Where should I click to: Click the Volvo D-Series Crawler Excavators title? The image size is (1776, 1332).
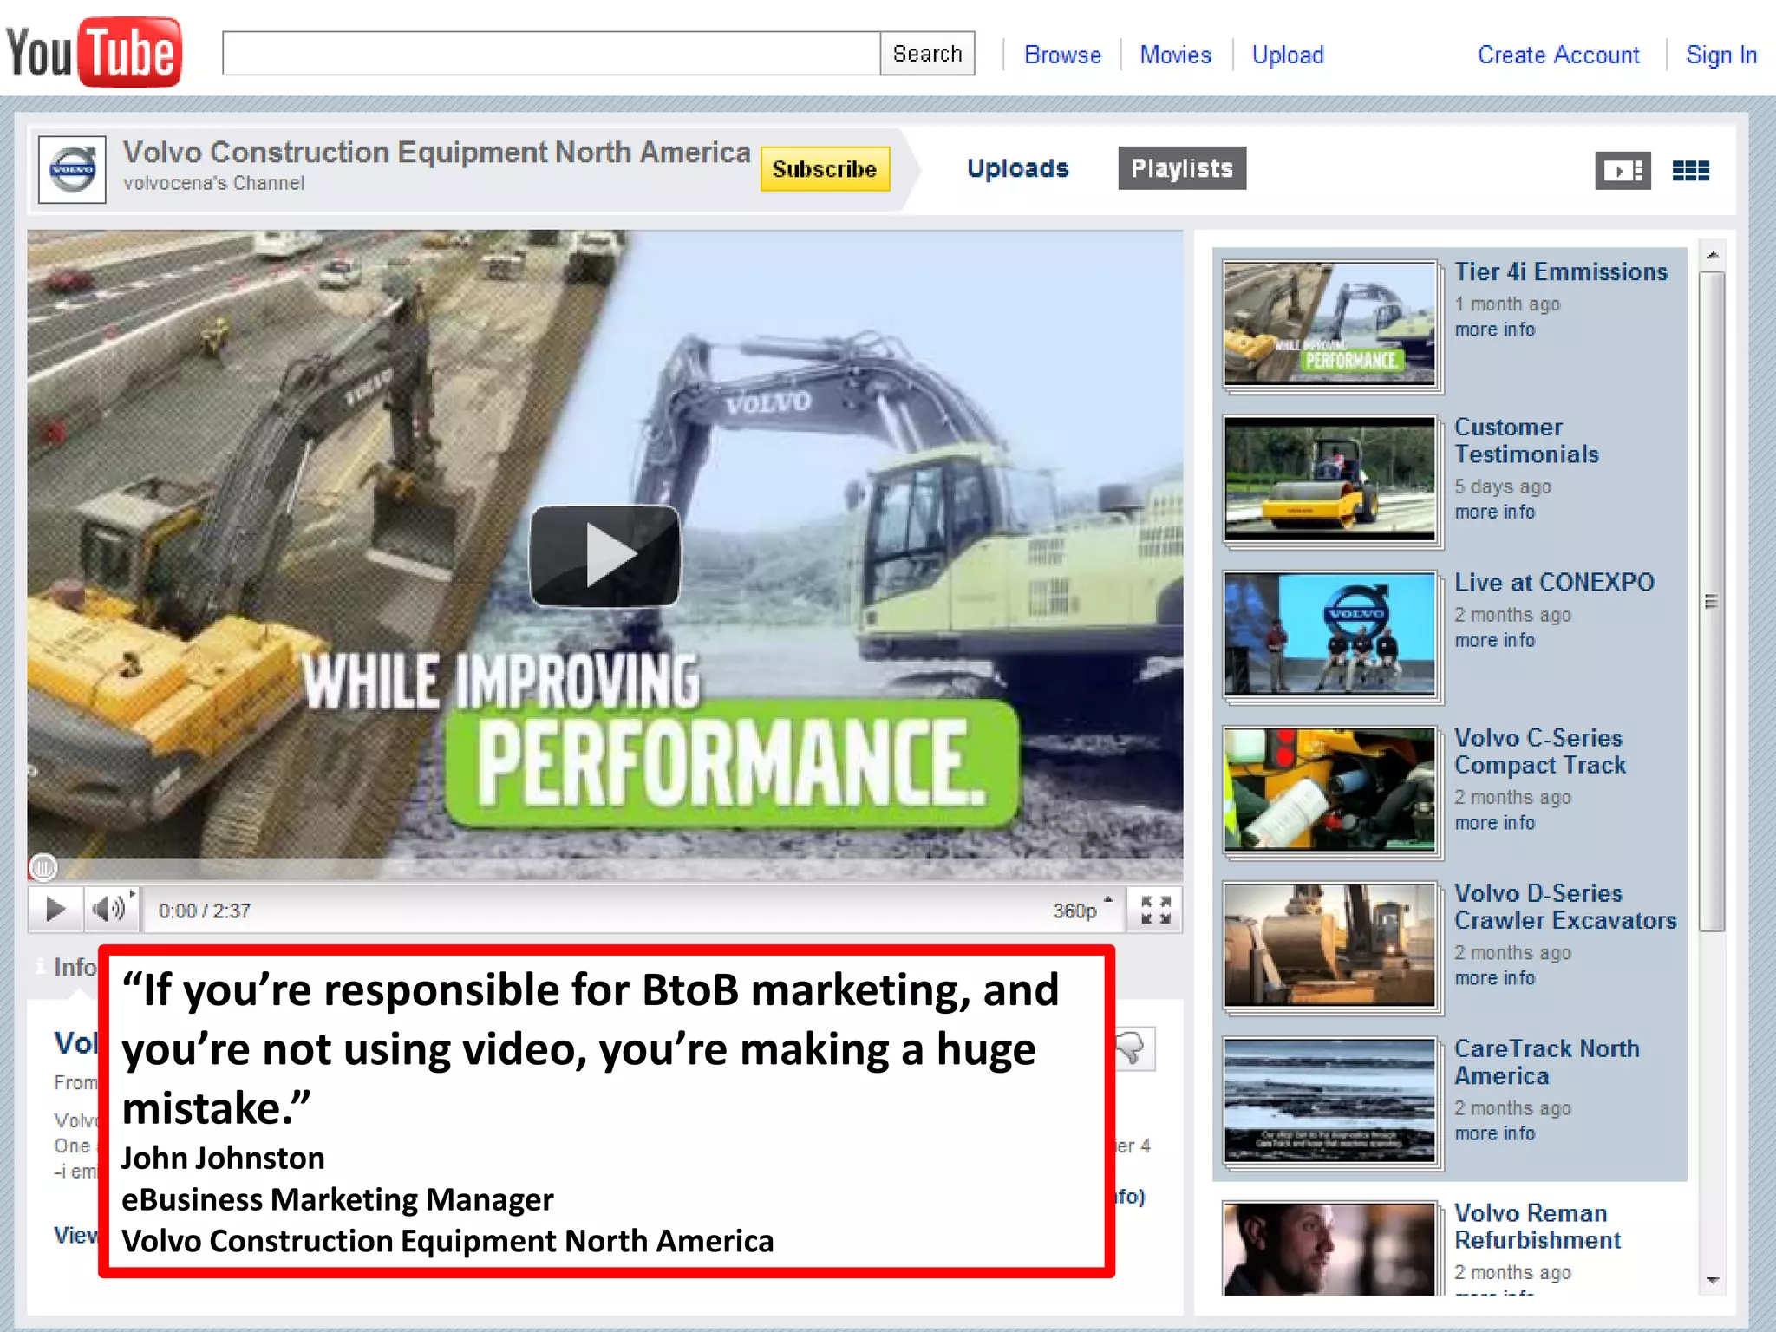1565,906
